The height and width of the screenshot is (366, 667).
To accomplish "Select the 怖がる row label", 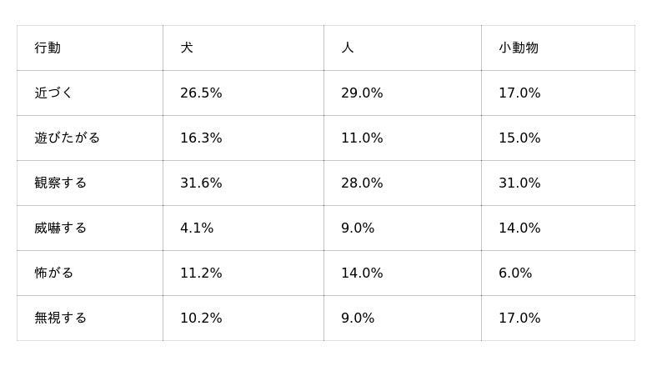I will (x=54, y=273).
